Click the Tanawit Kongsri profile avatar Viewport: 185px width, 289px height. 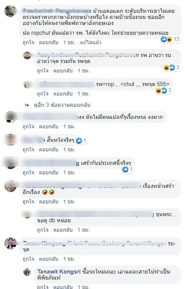point(27,272)
